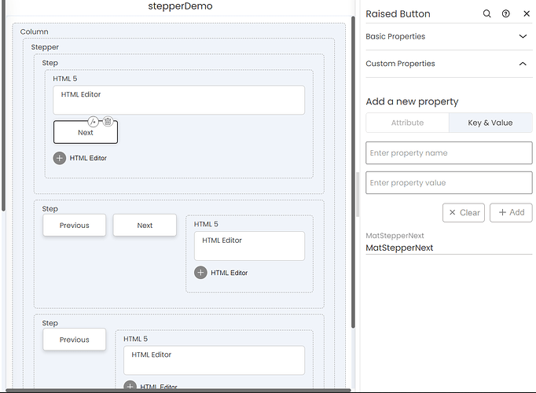This screenshot has width=536, height=393.
Task: Select Previous button in third step
Action: 74,340
